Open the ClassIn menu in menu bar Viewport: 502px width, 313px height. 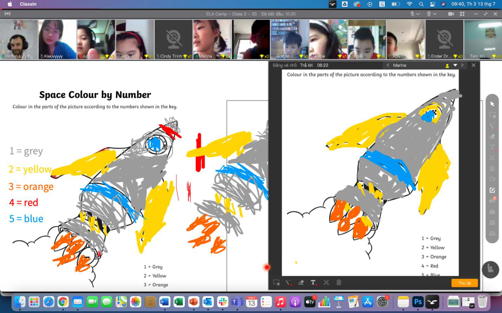pos(28,4)
